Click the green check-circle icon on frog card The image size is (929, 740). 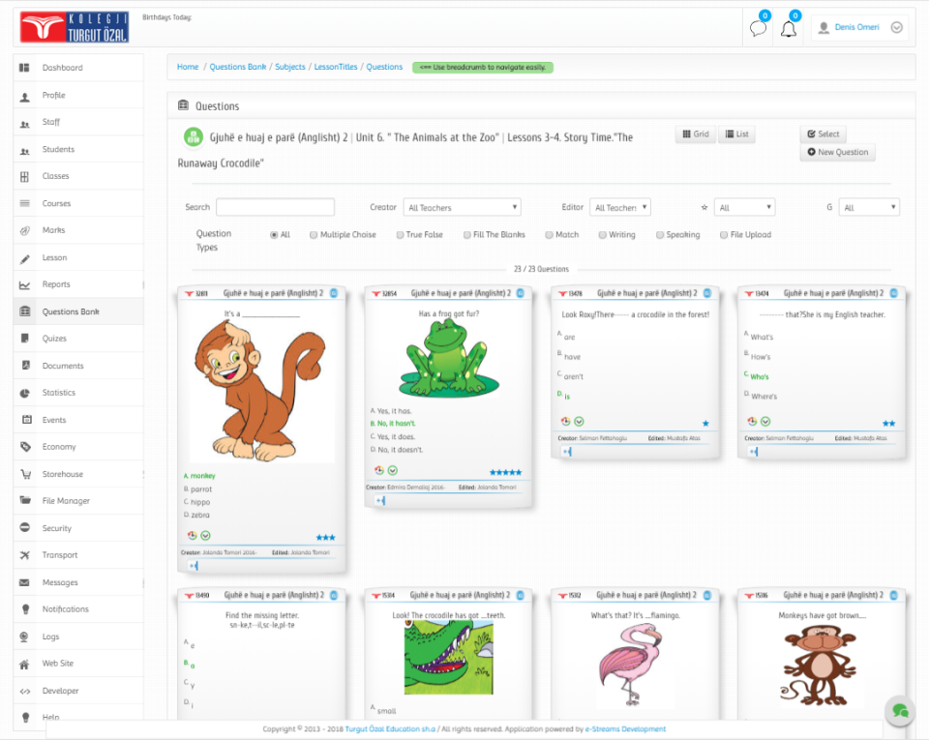click(x=393, y=471)
